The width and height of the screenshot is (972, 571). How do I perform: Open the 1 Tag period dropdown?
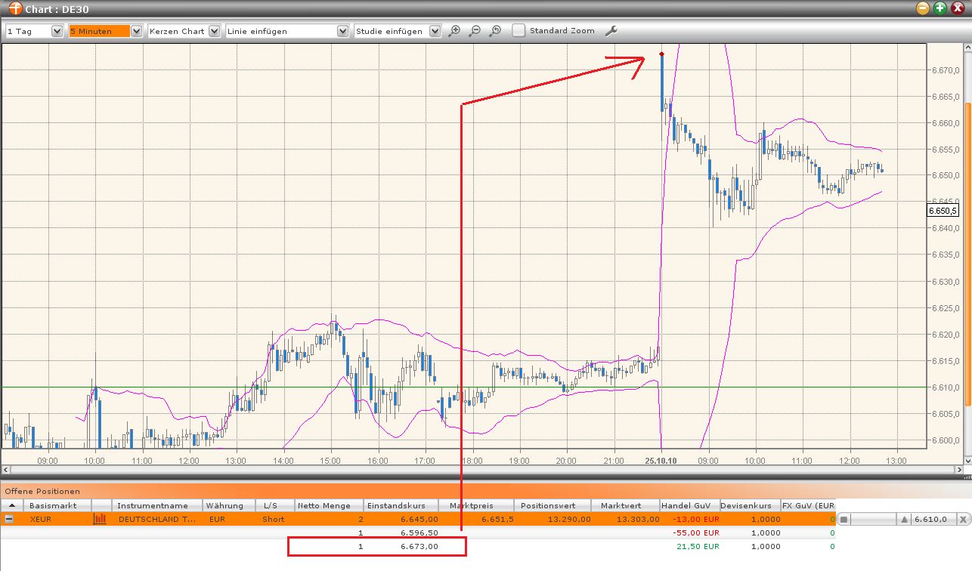click(34, 31)
